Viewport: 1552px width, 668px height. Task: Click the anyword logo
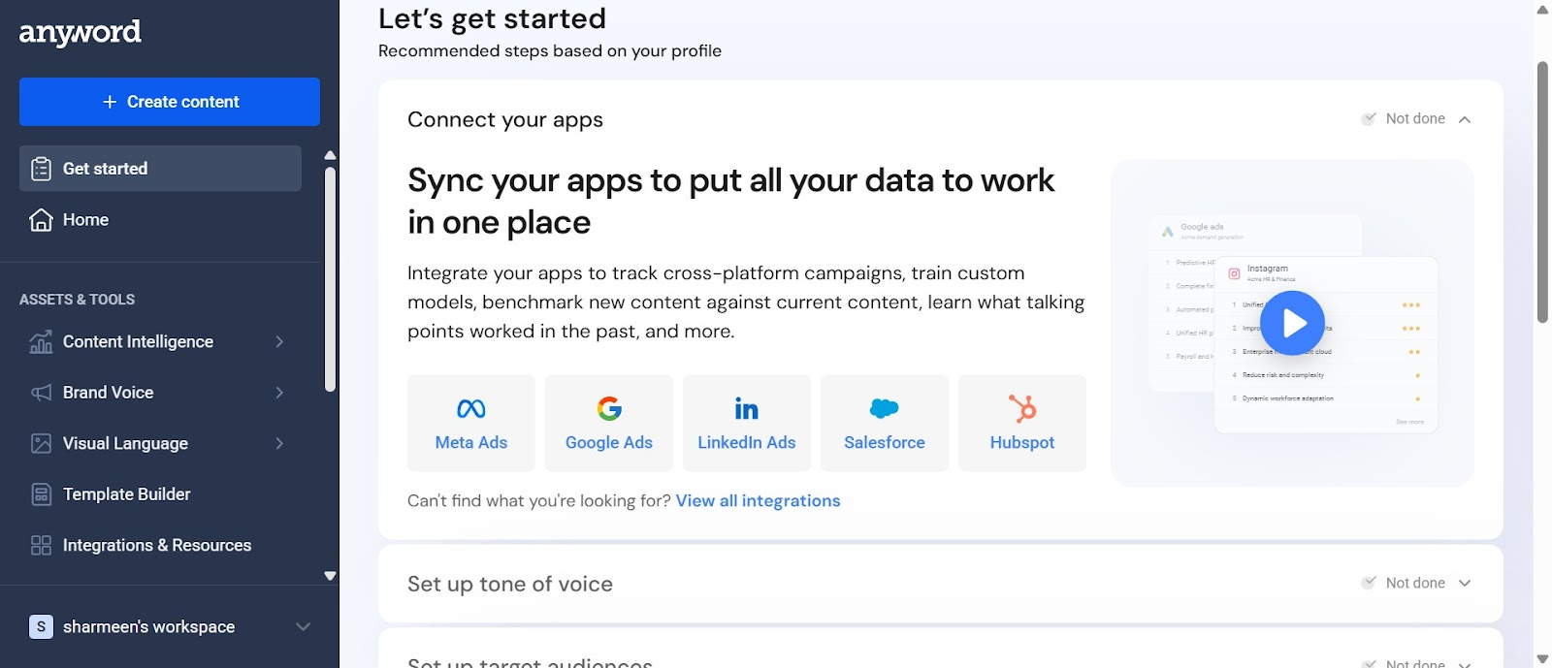point(81,33)
